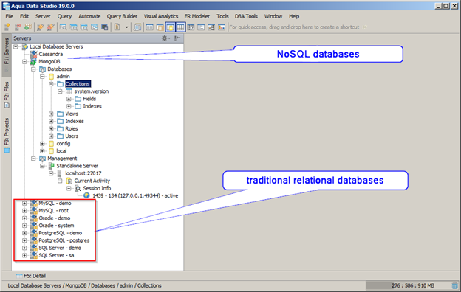Viewport: 461px width, 292px height.
Task: Toggle the highlighted yellow panel view button
Action: 170,27
